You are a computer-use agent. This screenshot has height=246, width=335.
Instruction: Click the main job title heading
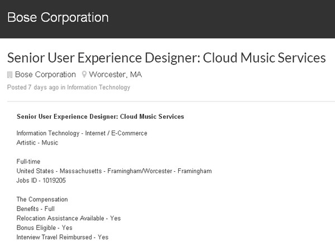(166, 57)
